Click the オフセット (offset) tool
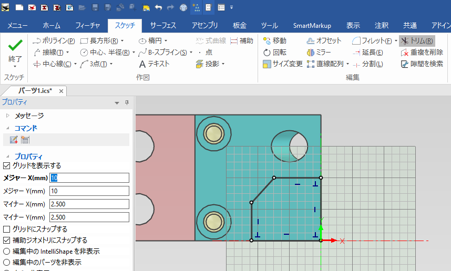451x271 pixels. [323, 40]
